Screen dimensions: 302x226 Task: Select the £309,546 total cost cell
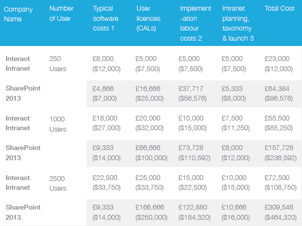coord(281,212)
